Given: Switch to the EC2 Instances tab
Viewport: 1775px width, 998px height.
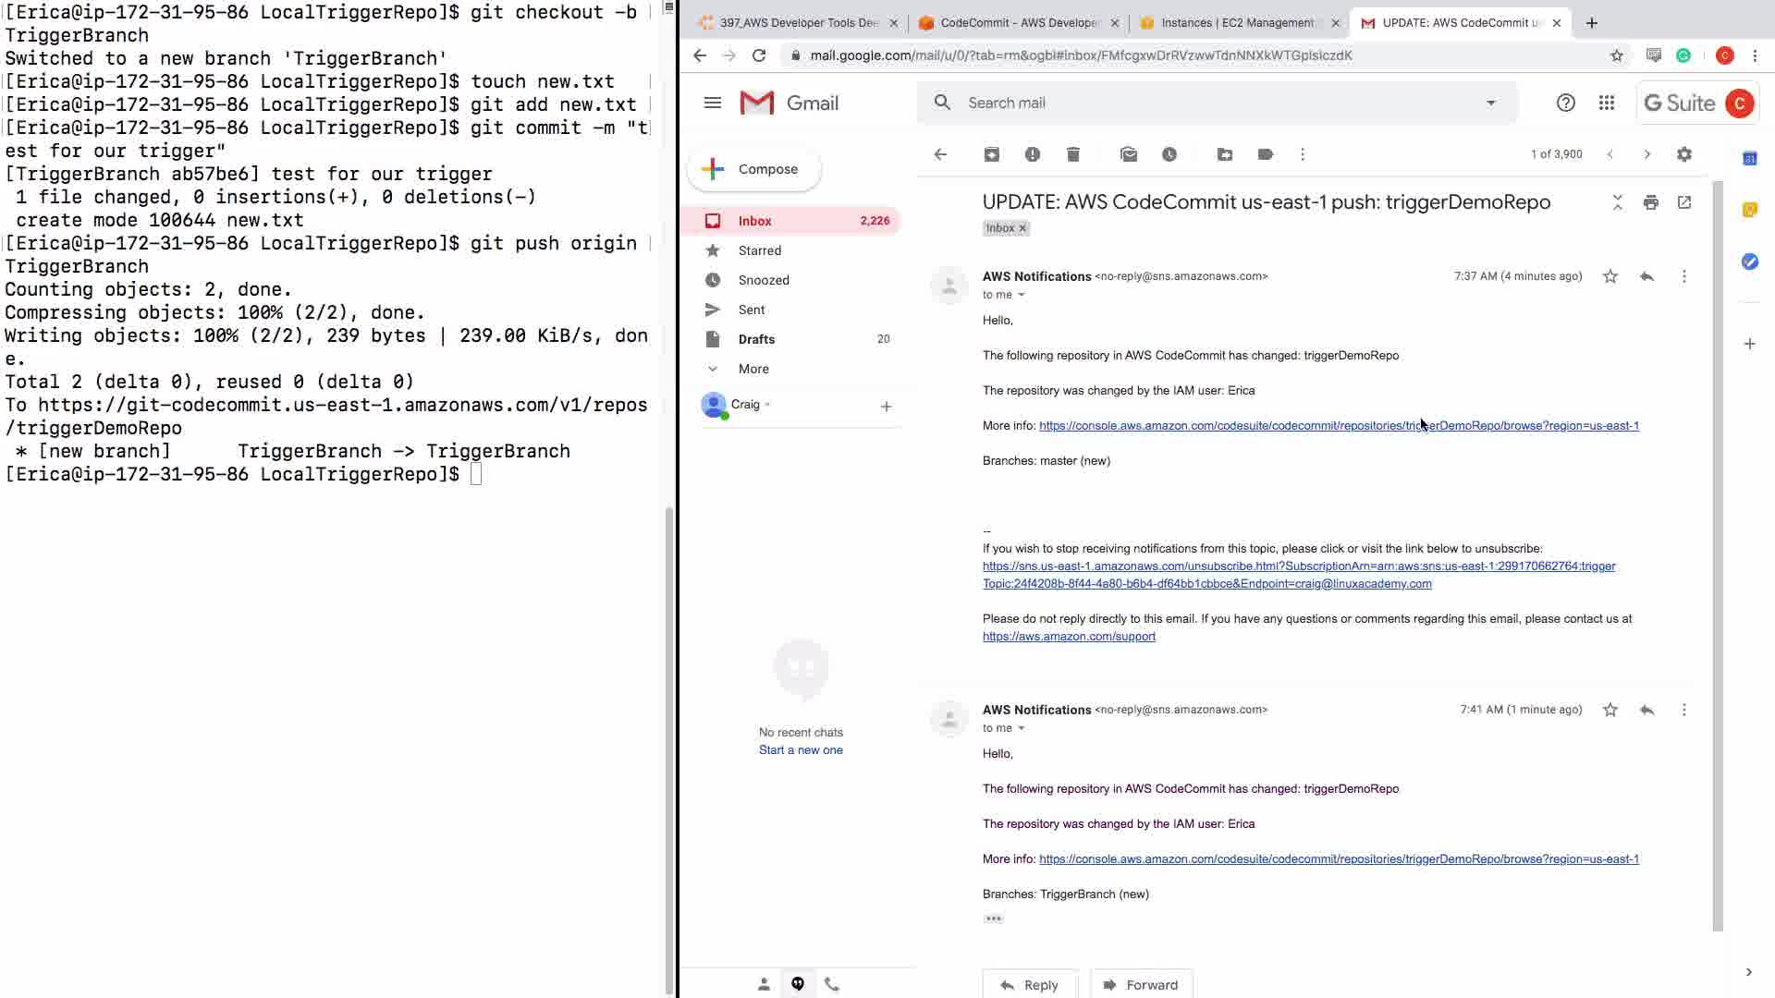Looking at the screenshot, I should 1236,23.
